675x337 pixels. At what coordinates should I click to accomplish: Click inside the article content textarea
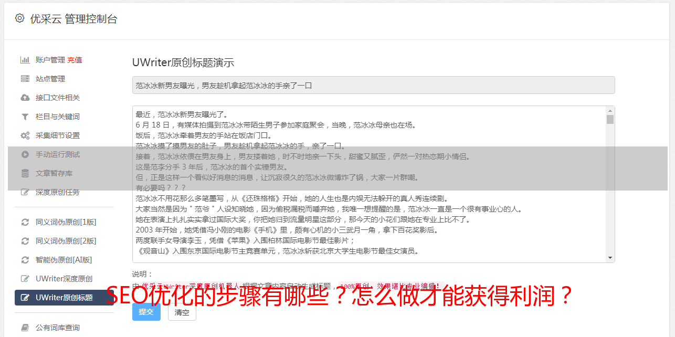(x=369, y=184)
